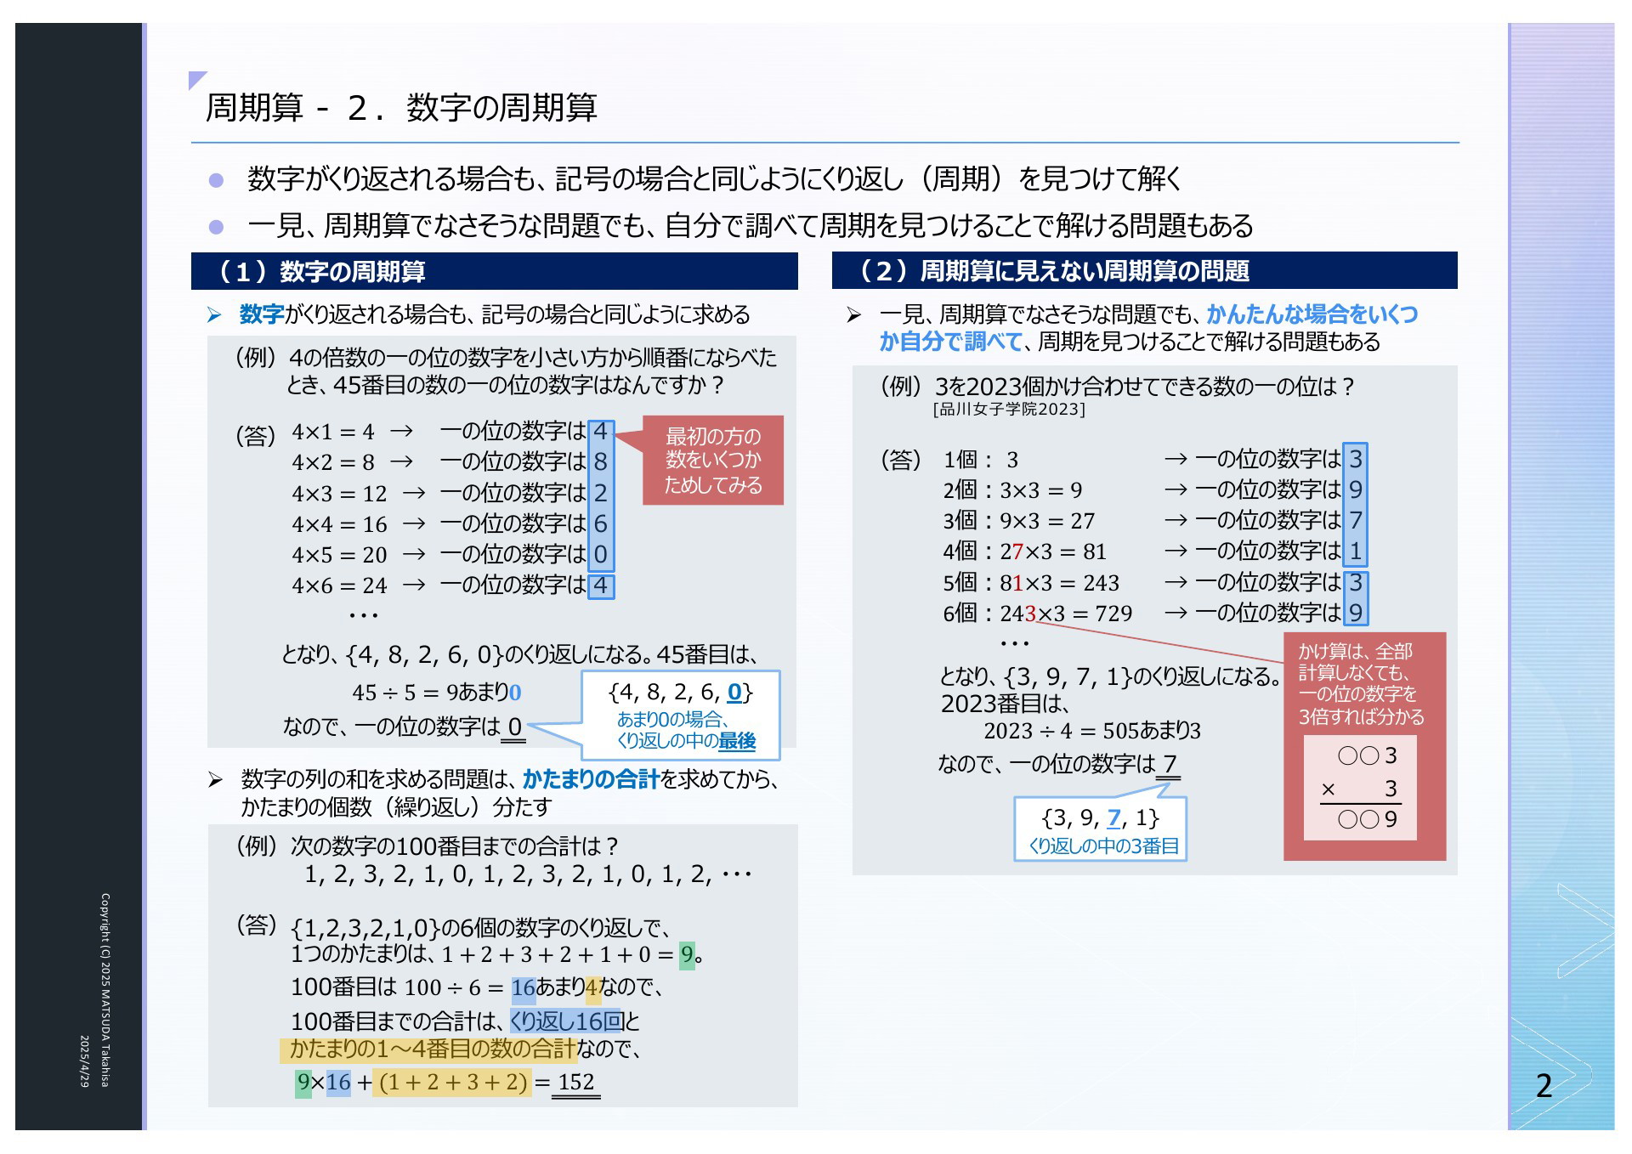The image size is (1632, 1154).
Task: Click the second bullet 一見、周期算でなさそうな問題でも
Action: 750,225
